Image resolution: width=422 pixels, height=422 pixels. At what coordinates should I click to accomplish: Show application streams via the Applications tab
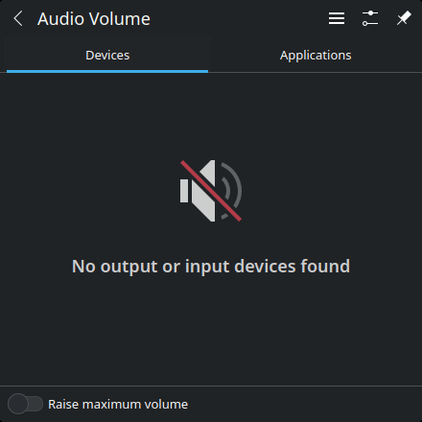click(316, 55)
